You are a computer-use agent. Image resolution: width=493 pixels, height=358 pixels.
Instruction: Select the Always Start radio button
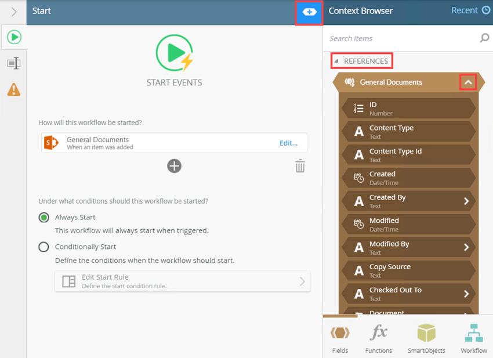43,218
